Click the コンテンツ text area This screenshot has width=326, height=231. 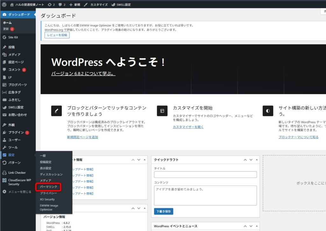point(205,195)
